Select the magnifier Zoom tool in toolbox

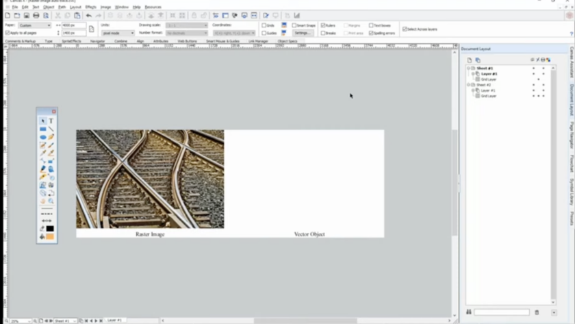click(x=51, y=201)
